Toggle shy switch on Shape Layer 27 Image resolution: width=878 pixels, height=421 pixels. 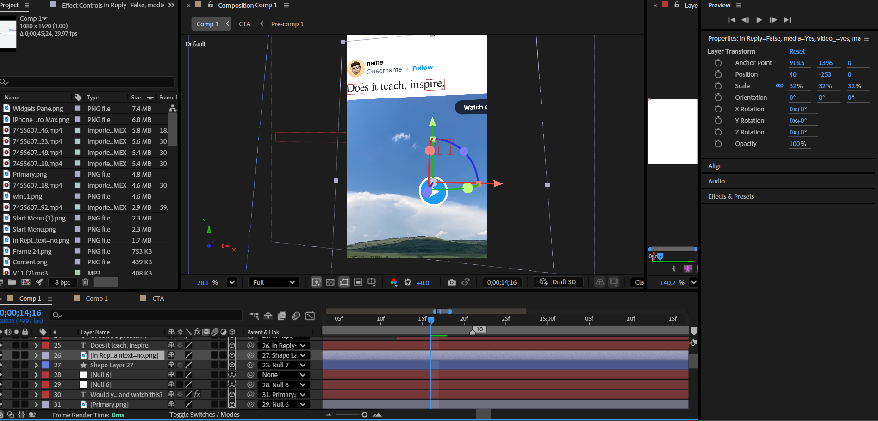point(171,365)
